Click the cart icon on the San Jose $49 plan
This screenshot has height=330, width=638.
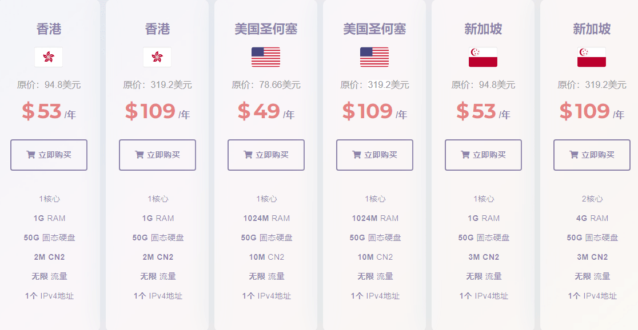click(248, 155)
